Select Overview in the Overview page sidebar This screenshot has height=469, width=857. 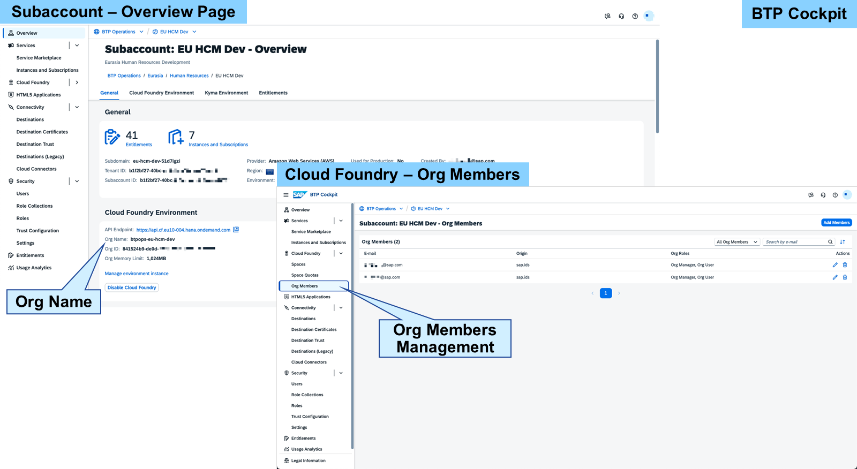click(44, 33)
